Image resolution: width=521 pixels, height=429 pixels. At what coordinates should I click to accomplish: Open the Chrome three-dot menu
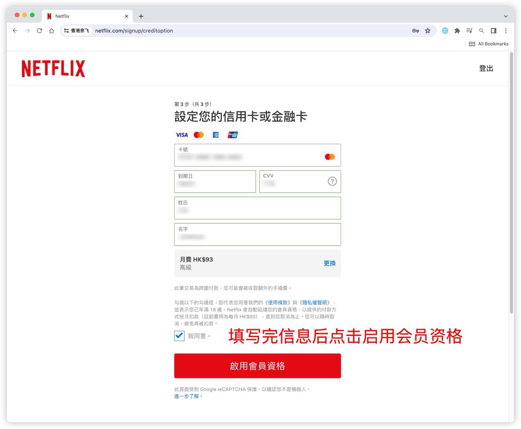click(x=506, y=30)
